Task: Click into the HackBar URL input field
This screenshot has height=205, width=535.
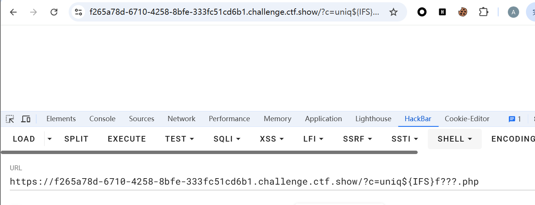Action: pos(264,182)
